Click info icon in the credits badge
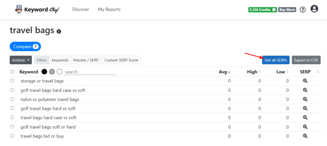The width and height of the screenshot is (327, 146). click(x=274, y=10)
